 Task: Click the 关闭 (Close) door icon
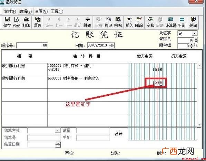click(193, 22)
